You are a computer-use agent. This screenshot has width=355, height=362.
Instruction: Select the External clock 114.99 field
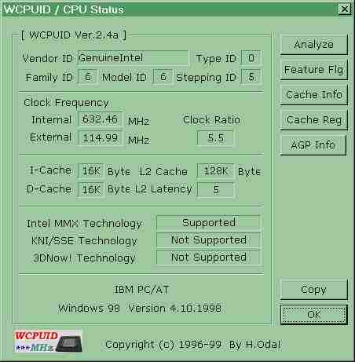point(100,138)
